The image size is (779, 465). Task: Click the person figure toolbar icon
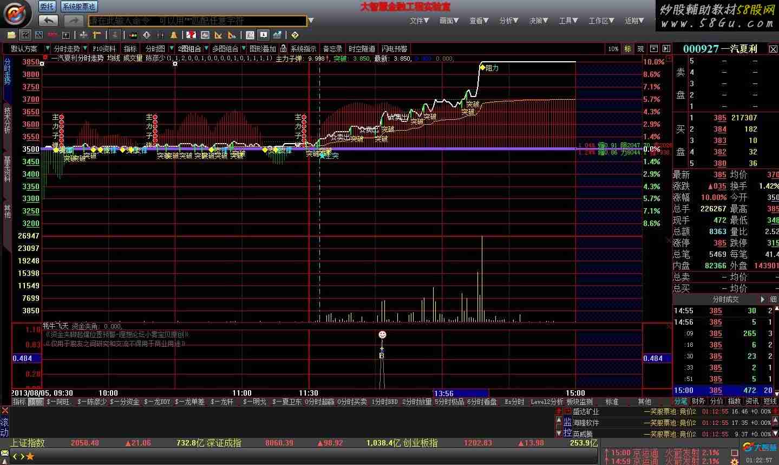(115, 35)
